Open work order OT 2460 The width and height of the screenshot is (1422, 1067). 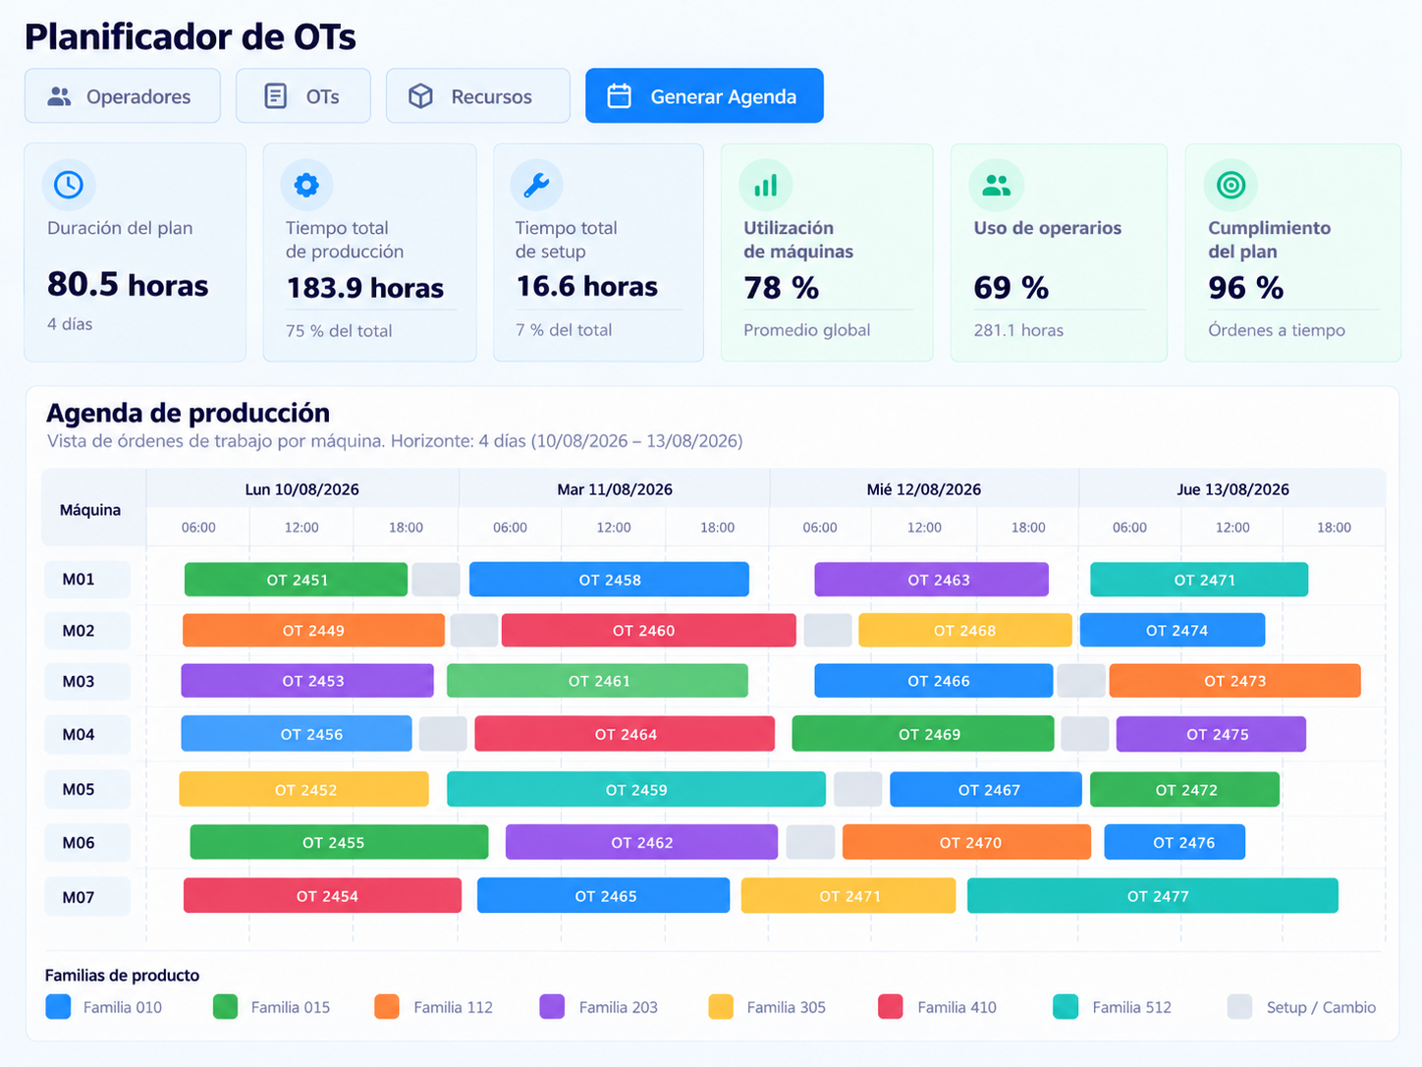pos(649,631)
